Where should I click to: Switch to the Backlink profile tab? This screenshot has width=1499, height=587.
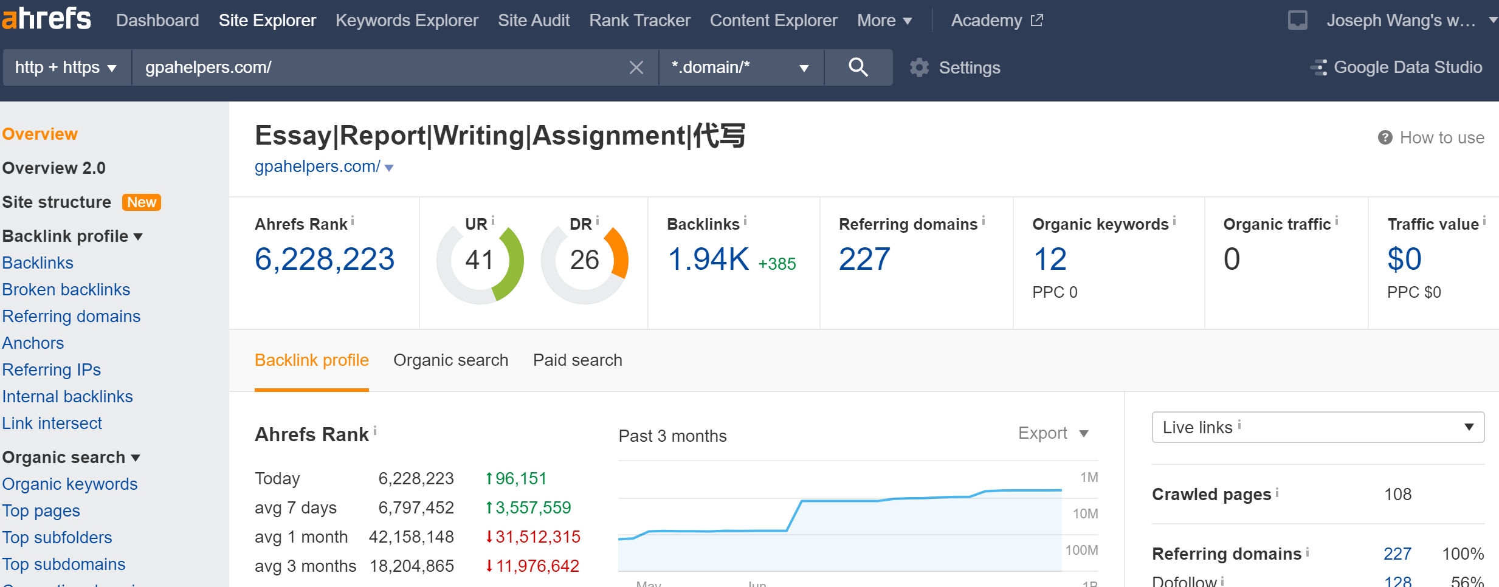(x=312, y=360)
